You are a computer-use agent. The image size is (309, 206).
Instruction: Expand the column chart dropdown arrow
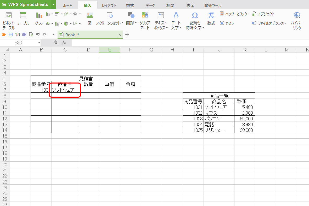(52, 14)
